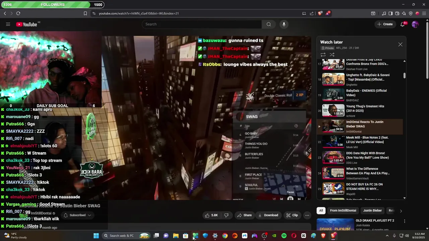This screenshot has width=429, height=241.
Task: Show hidden system tray icons
Action: [x=387, y=236]
